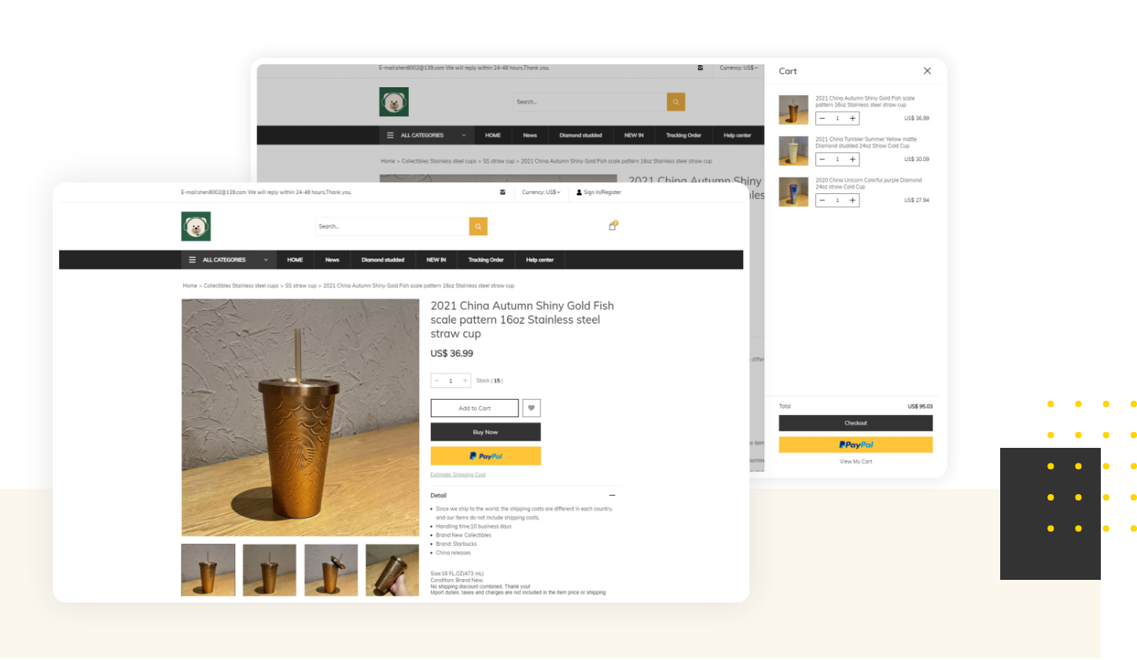1137x660 pixels.
Task: Open Diamond studded in back window
Action: coord(581,135)
